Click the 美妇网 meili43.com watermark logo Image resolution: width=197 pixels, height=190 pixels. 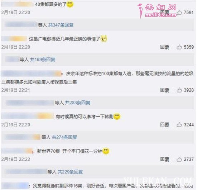157,11
